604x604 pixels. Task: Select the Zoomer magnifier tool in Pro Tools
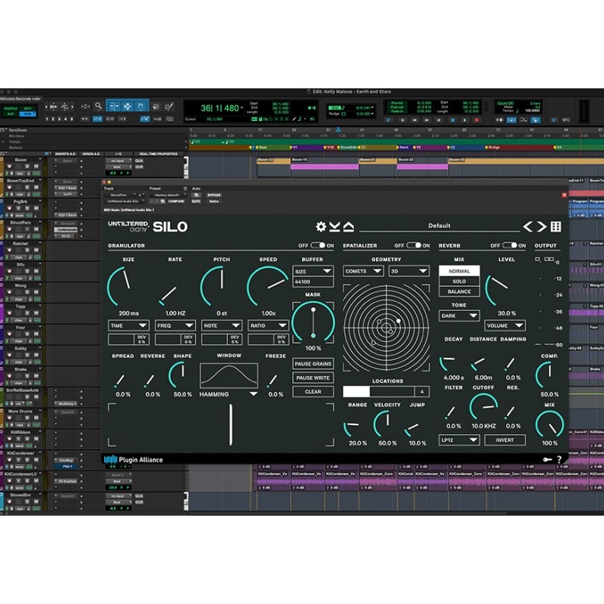tap(98, 106)
